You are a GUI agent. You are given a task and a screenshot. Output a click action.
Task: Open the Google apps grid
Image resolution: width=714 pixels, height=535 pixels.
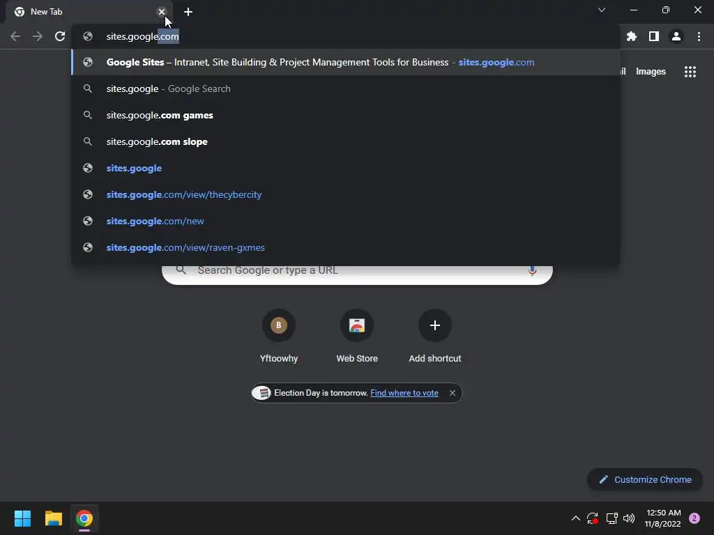(690, 72)
